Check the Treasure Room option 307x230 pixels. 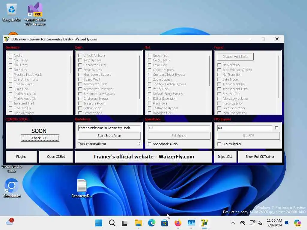[x=80, y=103]
